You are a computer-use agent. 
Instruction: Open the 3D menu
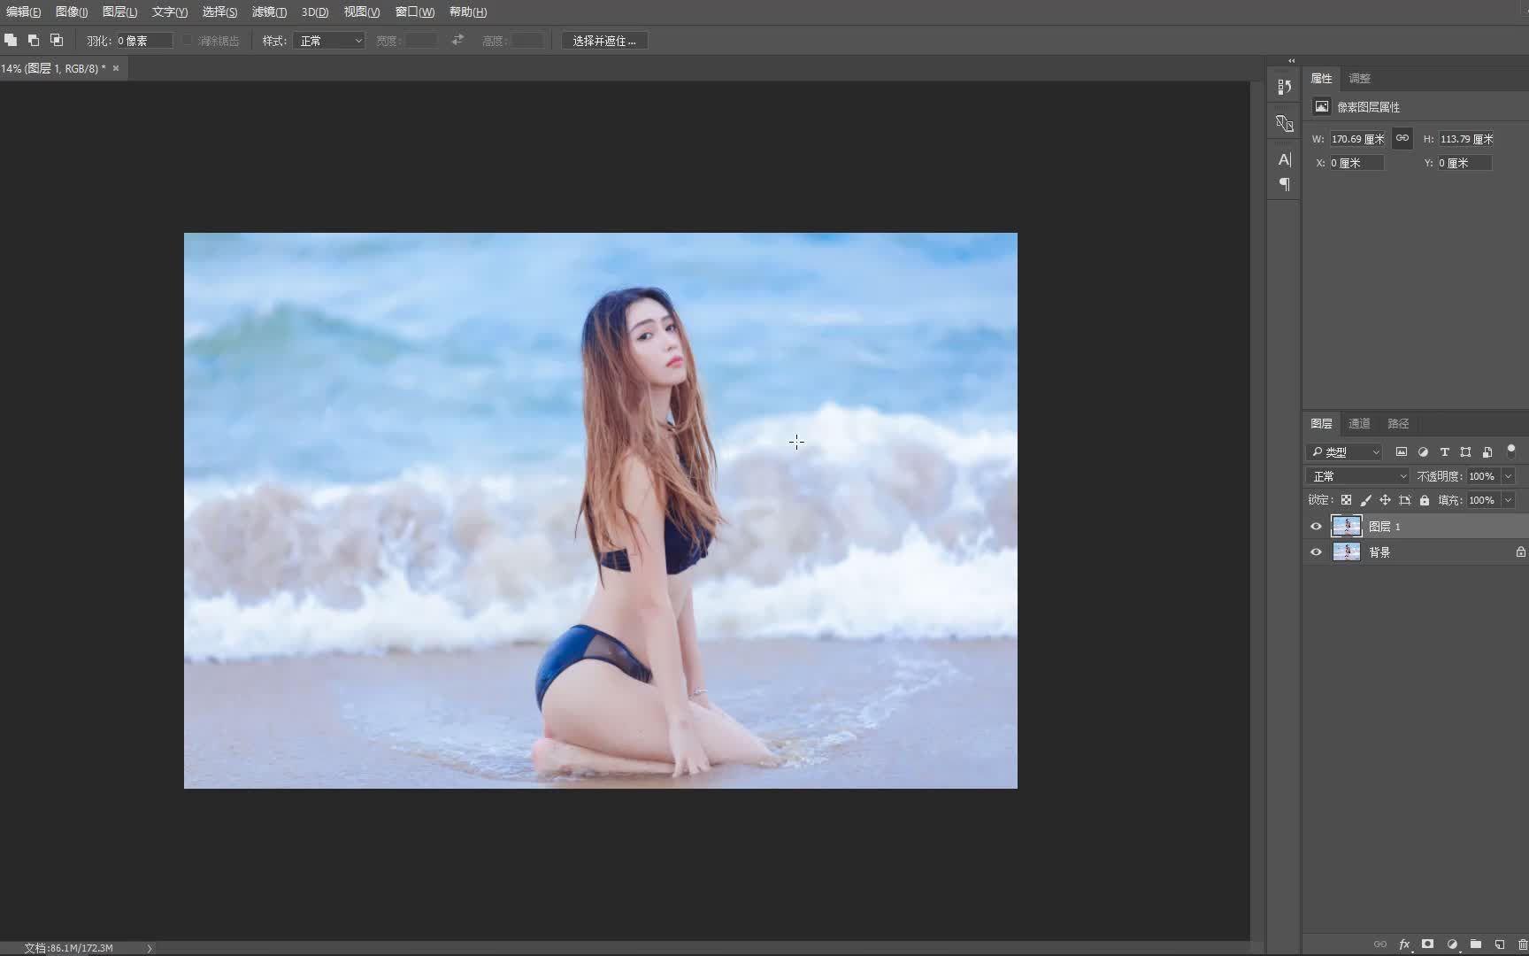(315, 12)
